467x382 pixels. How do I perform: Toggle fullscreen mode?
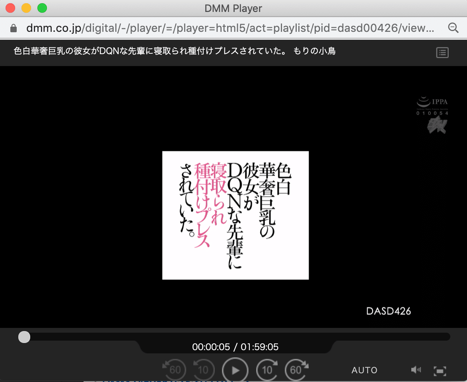point(440,370)
